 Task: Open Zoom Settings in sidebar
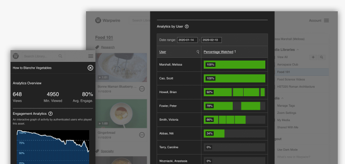pyautogui.click(x=287, y=113)
